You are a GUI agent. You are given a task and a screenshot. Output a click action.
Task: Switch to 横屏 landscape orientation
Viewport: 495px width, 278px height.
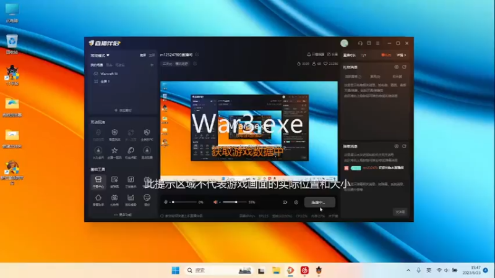point(143,55)
